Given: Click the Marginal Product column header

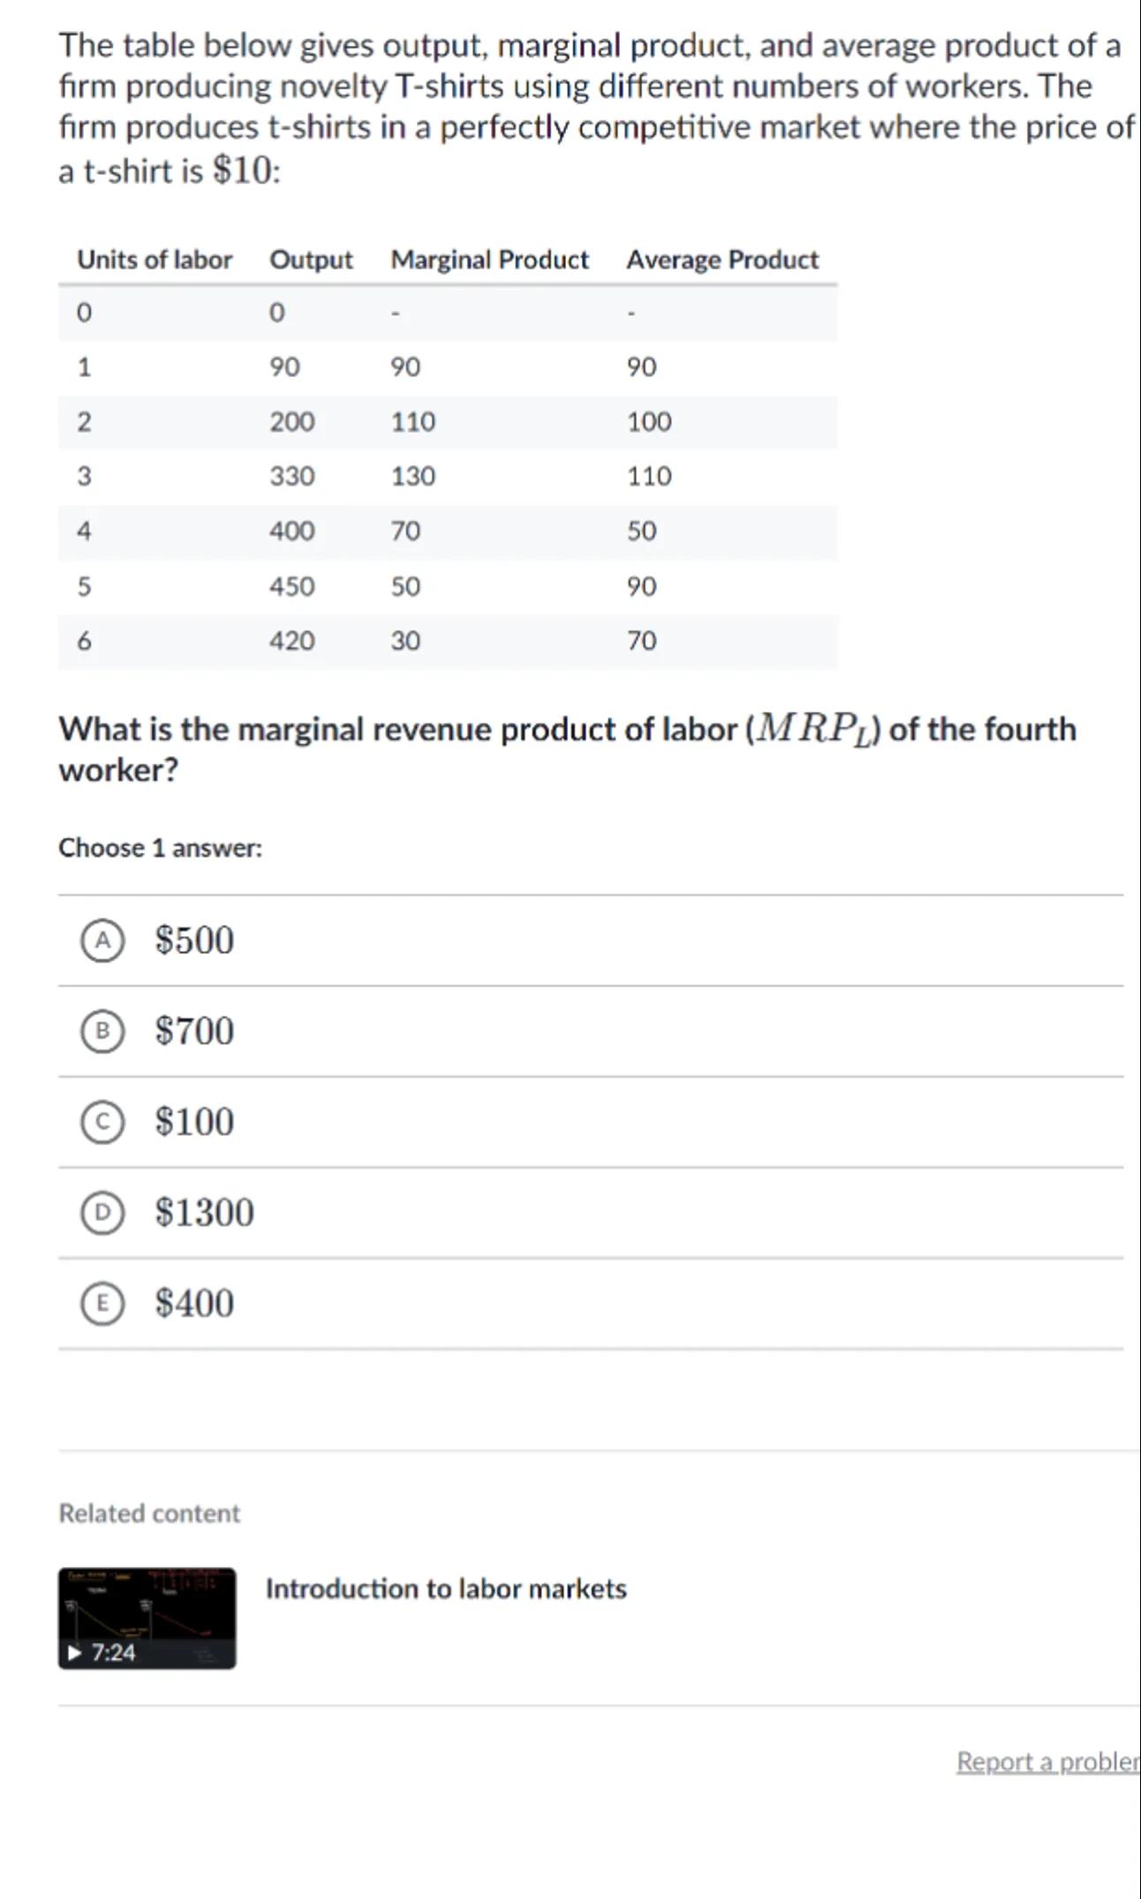Looking at the screenshot, I should (489, 260).
